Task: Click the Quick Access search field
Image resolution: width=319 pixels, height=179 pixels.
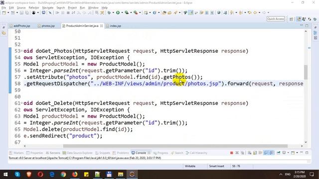Action: (276, 19)
